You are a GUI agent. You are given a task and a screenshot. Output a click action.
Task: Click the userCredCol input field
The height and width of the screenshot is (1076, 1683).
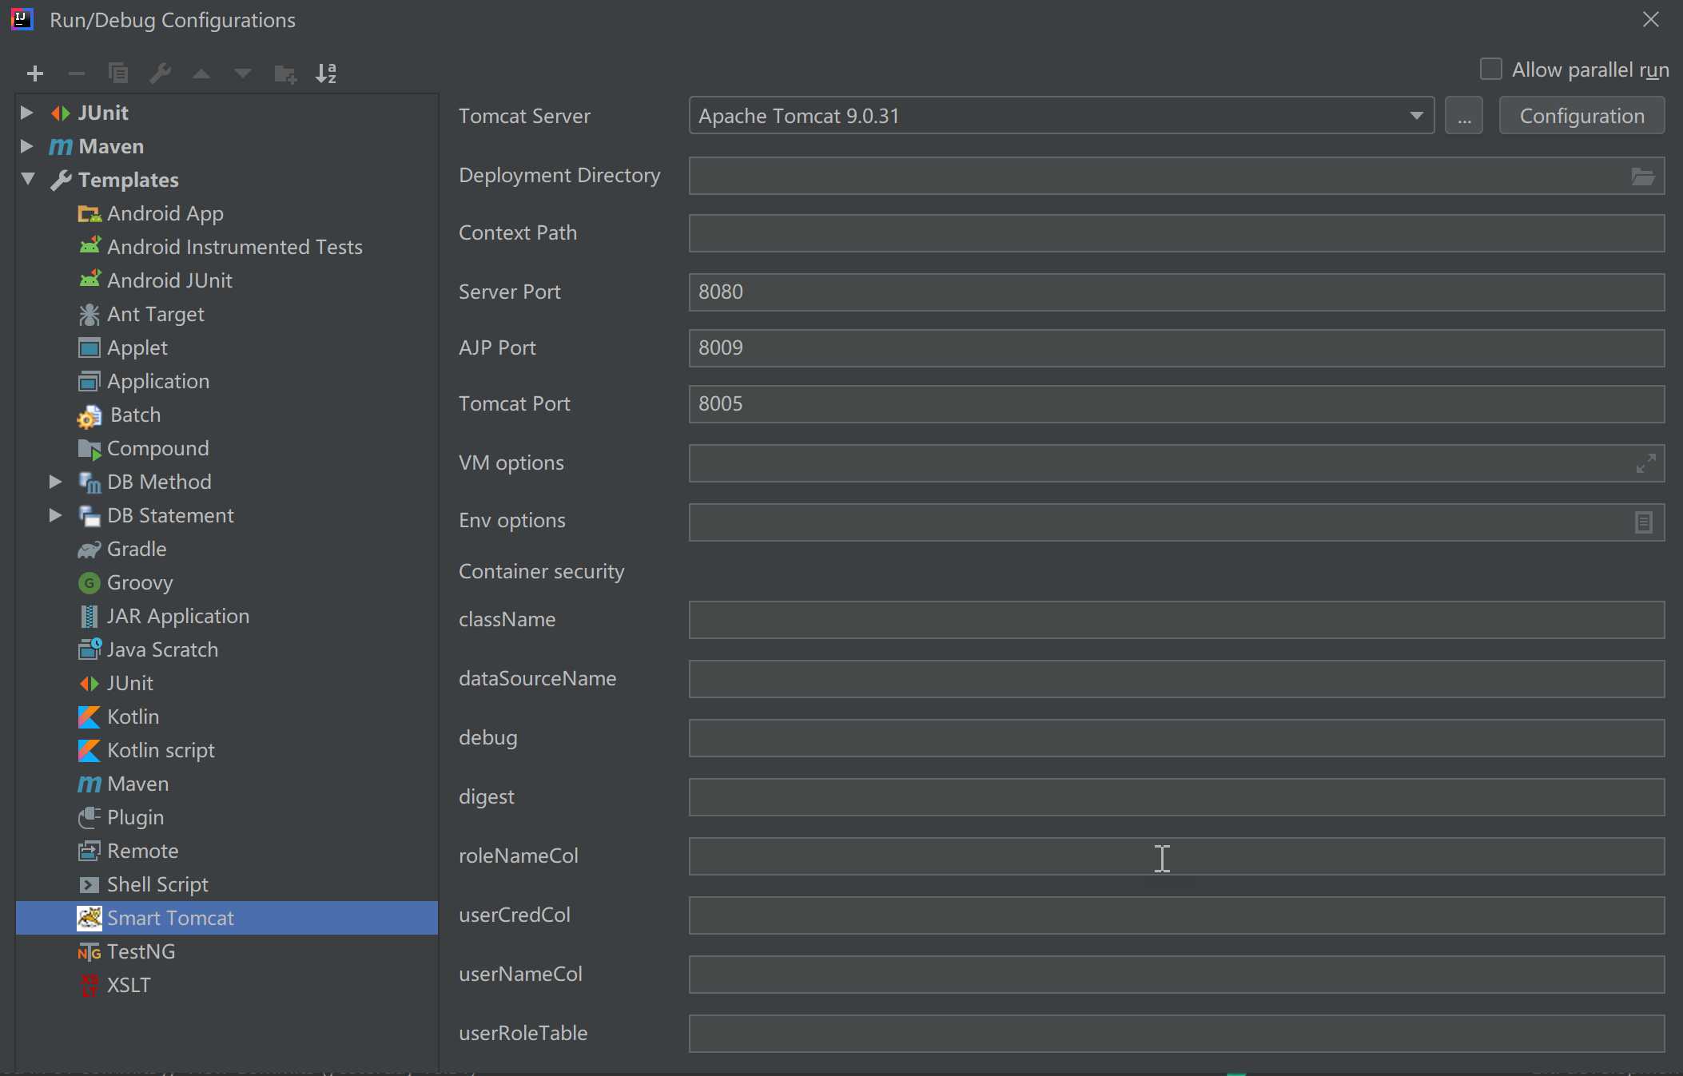point(1176,915)
